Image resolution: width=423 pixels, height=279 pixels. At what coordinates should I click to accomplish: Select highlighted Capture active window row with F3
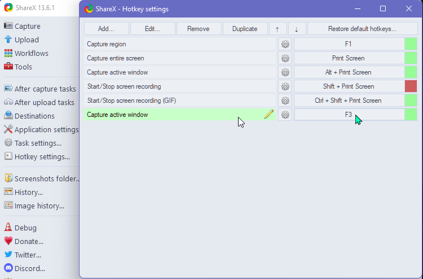click(x=180, y=115)
